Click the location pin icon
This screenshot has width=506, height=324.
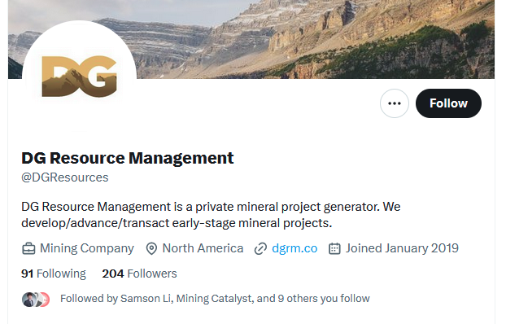(151, 249)
